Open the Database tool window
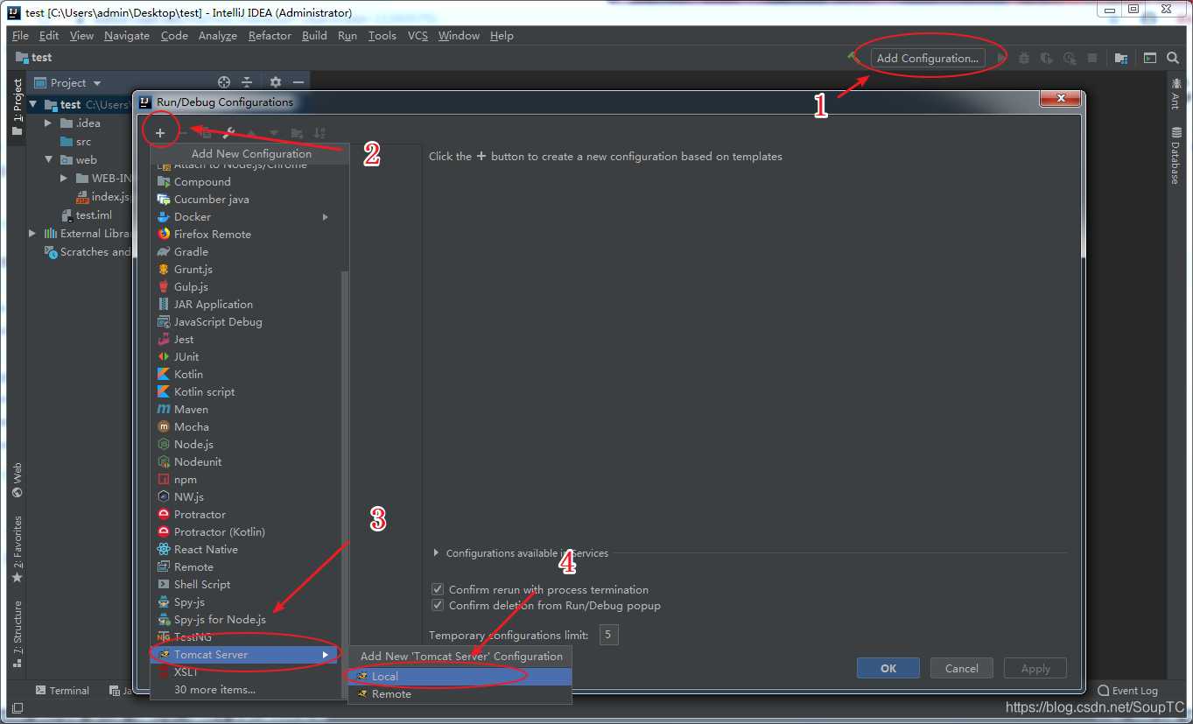Image resolution: width=1193 pixels, height=724 pixels. tap(1175, 155)
